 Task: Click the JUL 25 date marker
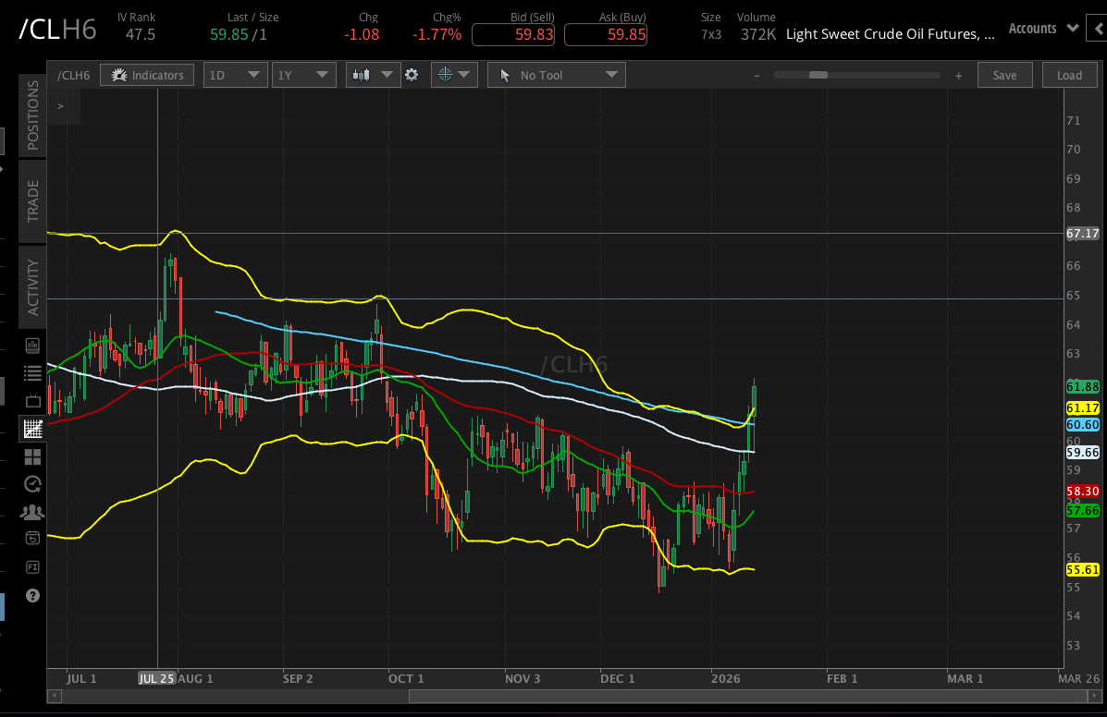[156, 678]
